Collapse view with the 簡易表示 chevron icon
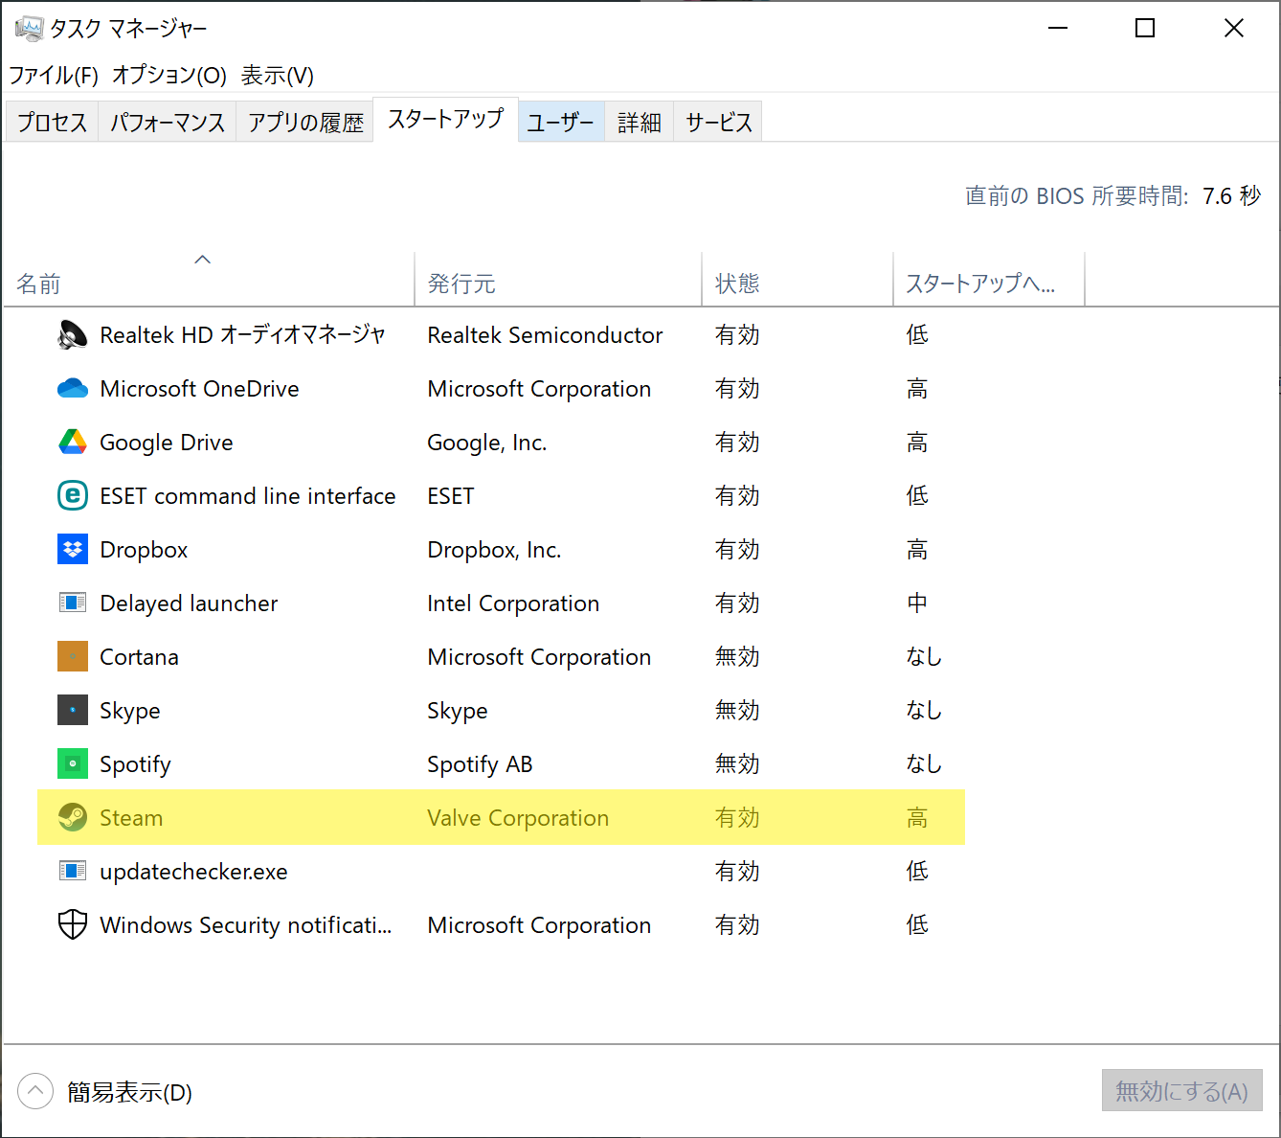This screenshot has height=1138, width=1281. [35, 1091]
